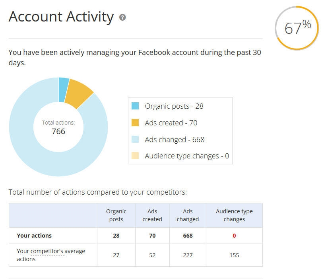This screenshot has width=324, height=279.
Task: Select the Audience type changes column header
Action: [x=234, y=215]
